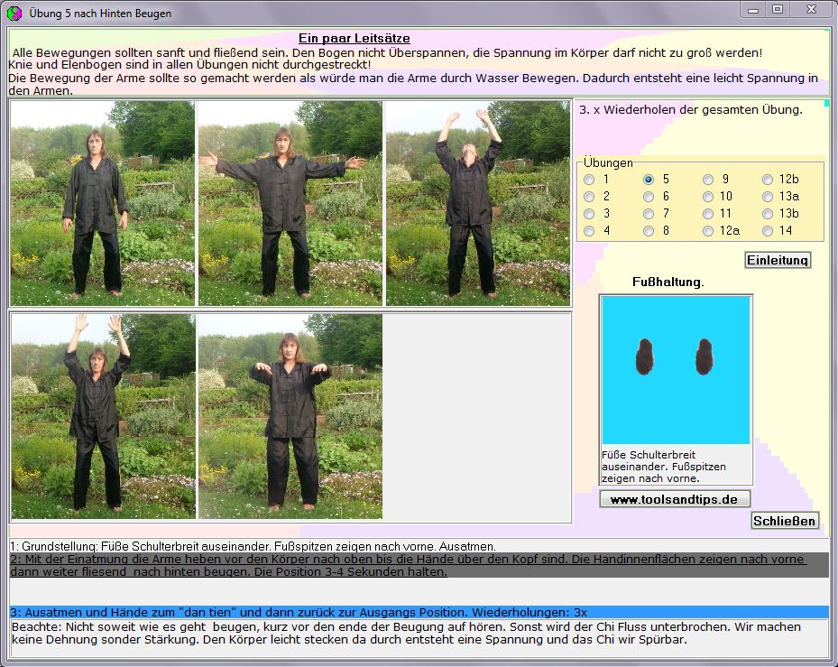Screen dimensions: 838x667
Task: Choose exercise 9 radio option
Action: tap(708, 180)
